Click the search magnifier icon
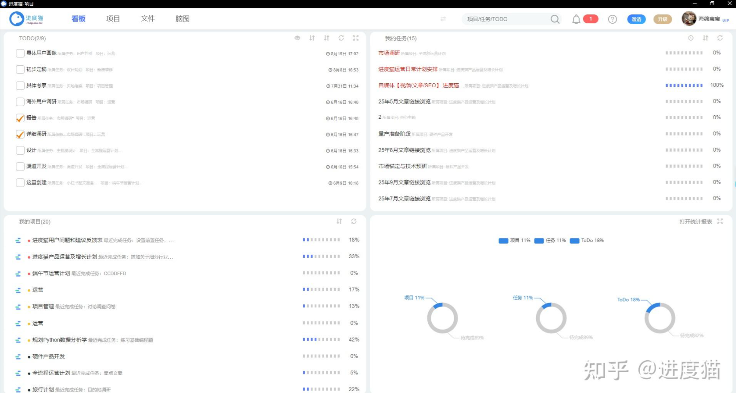 tap(555, 19)
